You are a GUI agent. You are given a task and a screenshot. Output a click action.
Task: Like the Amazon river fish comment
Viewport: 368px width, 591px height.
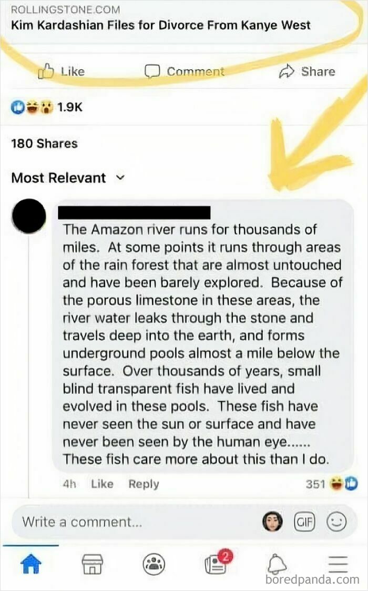tap(101, 484)
